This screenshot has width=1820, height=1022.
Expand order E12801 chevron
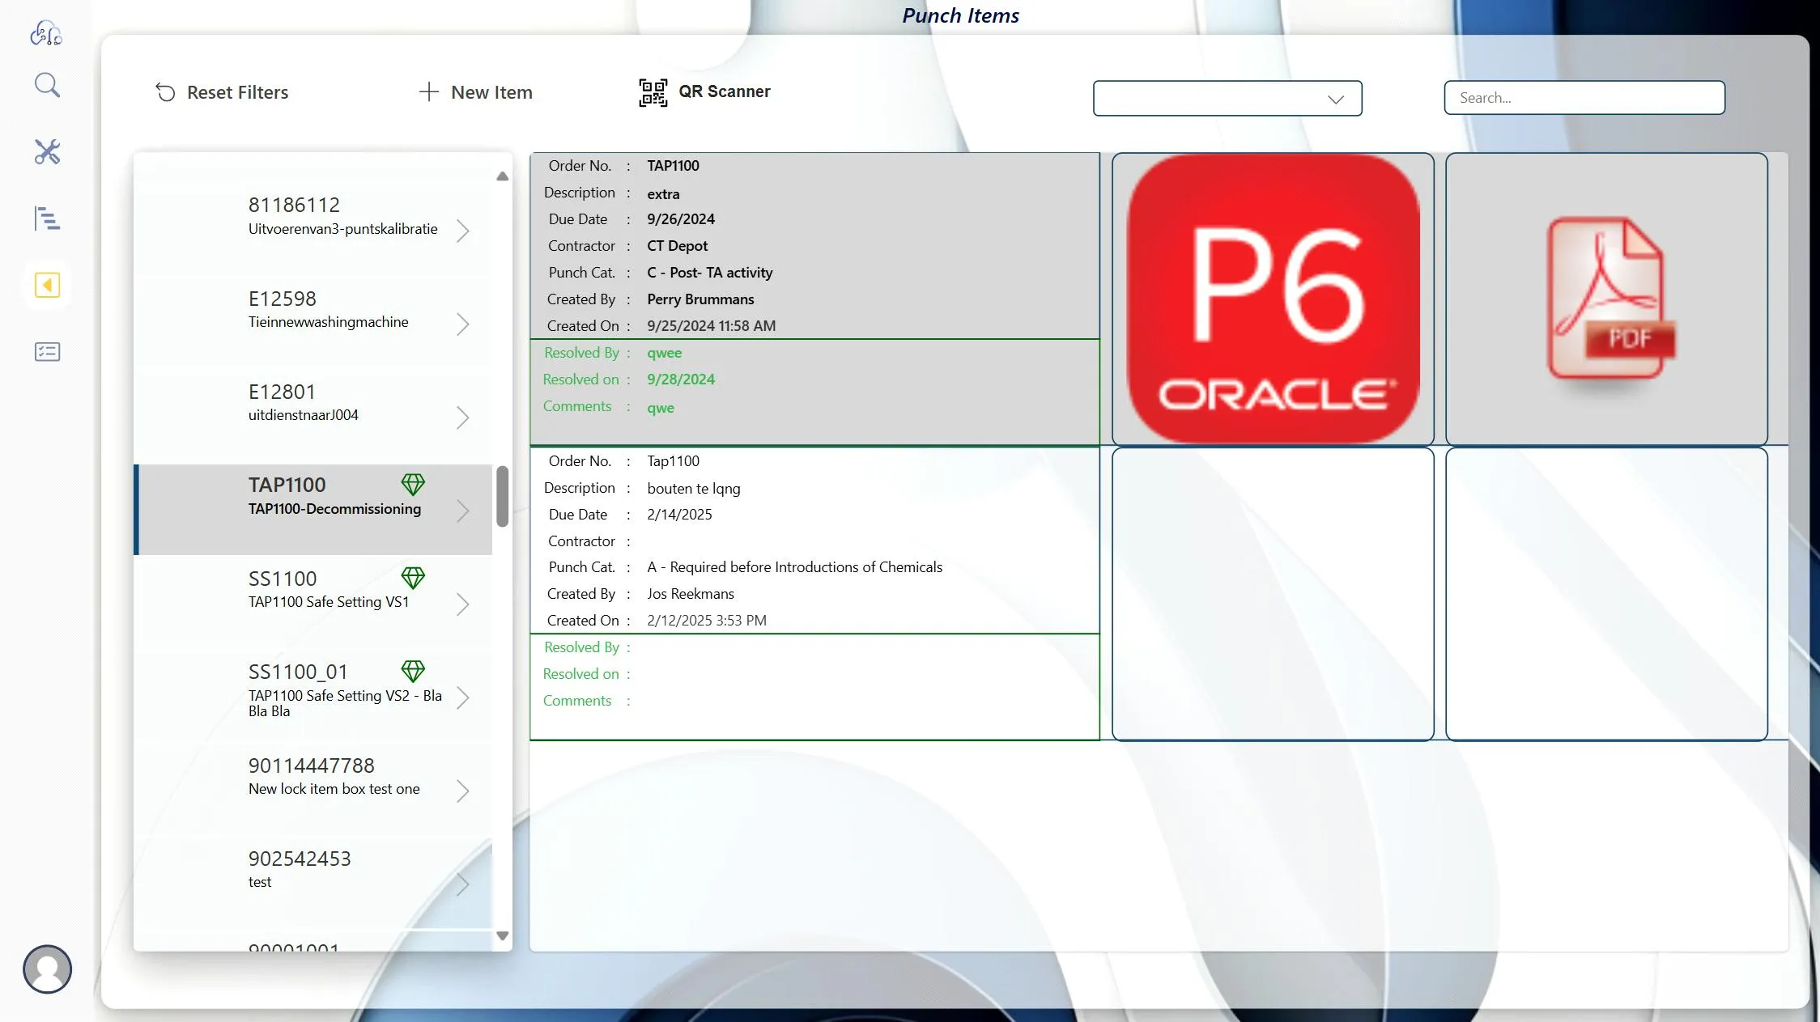point(462,418)
